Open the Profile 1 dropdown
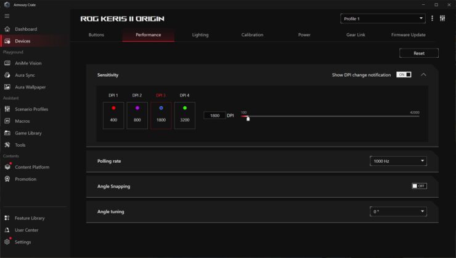 (383, 18)
